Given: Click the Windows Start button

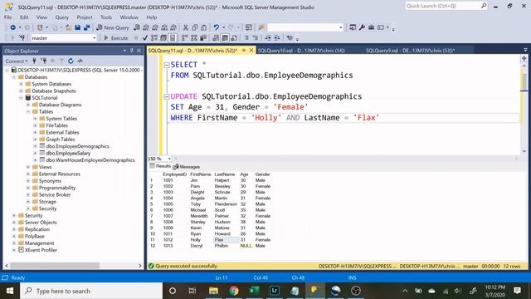Looking at the screenshot, I should pos(10,291).
